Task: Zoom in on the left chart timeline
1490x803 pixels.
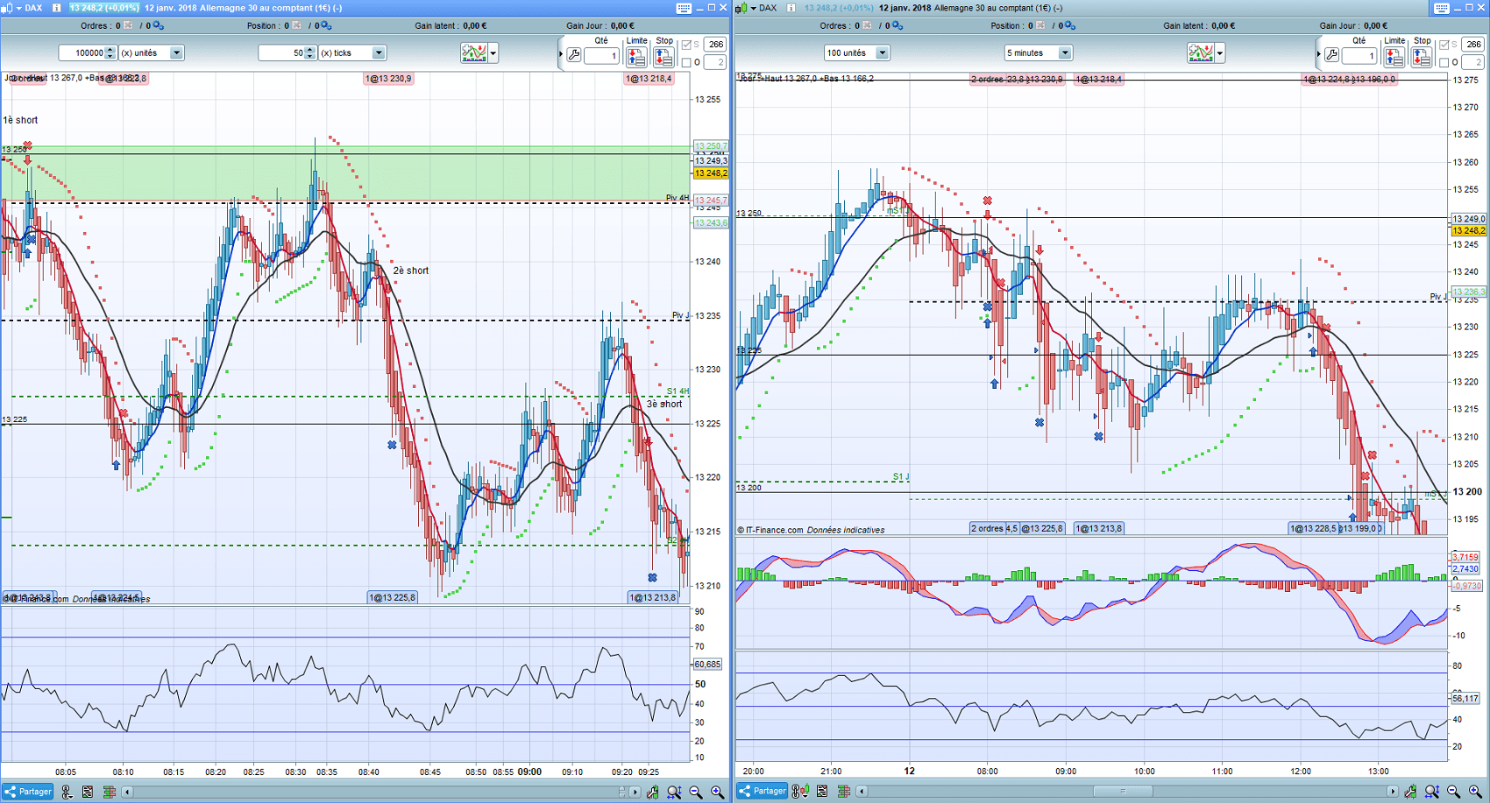Action: pos(717,792)
